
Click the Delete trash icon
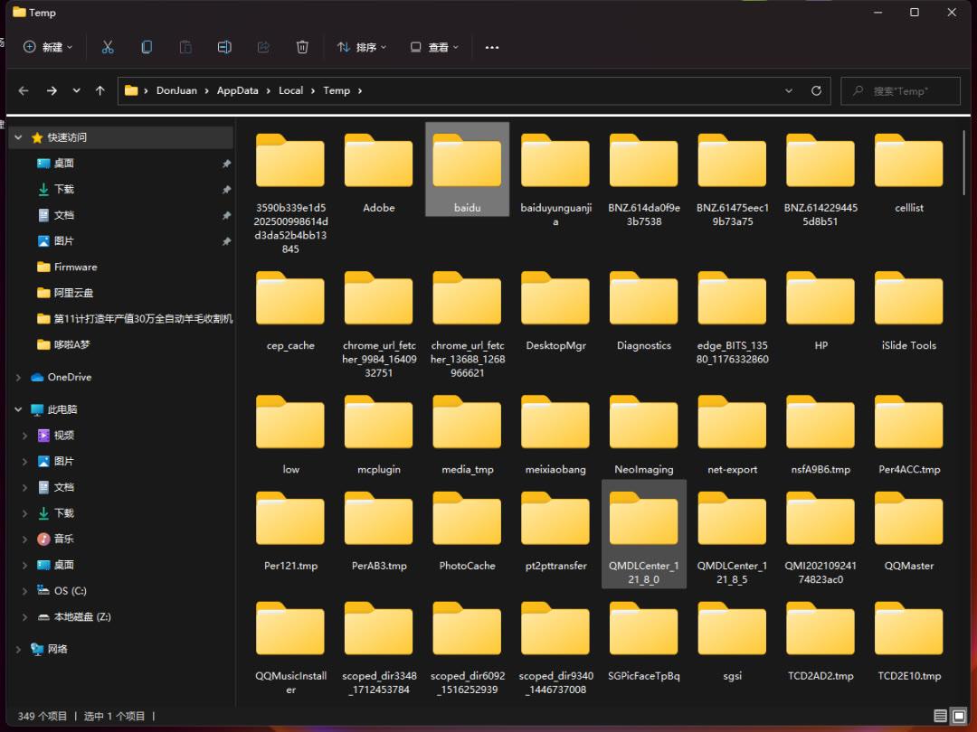coord(302,47)
